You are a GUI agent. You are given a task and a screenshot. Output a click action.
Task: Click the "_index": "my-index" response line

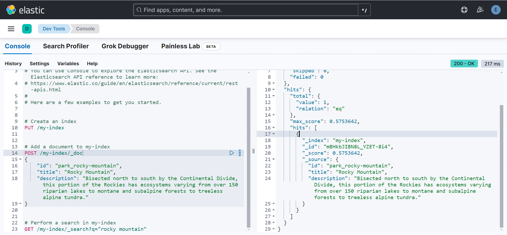pyautogui.click(x=334, y=140)
